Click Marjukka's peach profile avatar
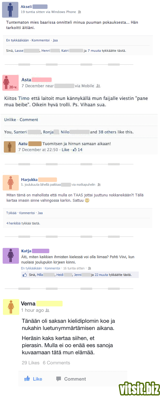The image size is (160, 396). tap(11, 182)
